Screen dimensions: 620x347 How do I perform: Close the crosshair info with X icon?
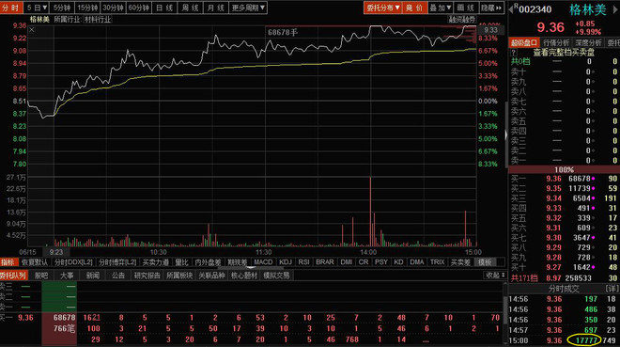click(32, 30)
